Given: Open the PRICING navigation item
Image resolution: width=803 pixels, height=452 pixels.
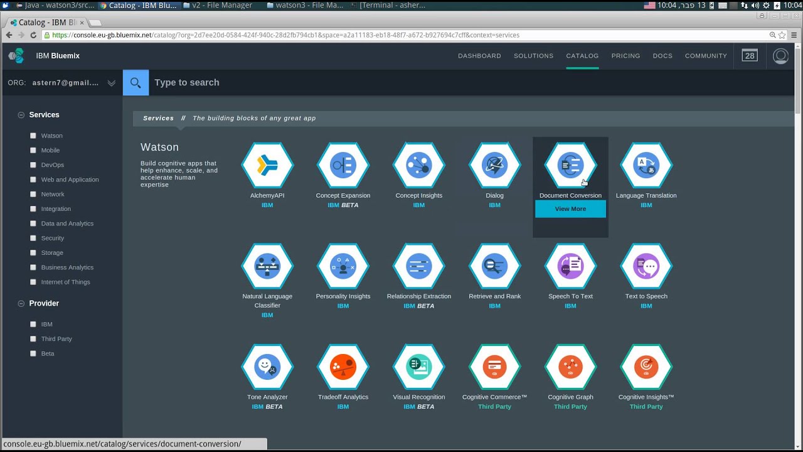Looking at the screenshot, I should (x=625, y=56).
